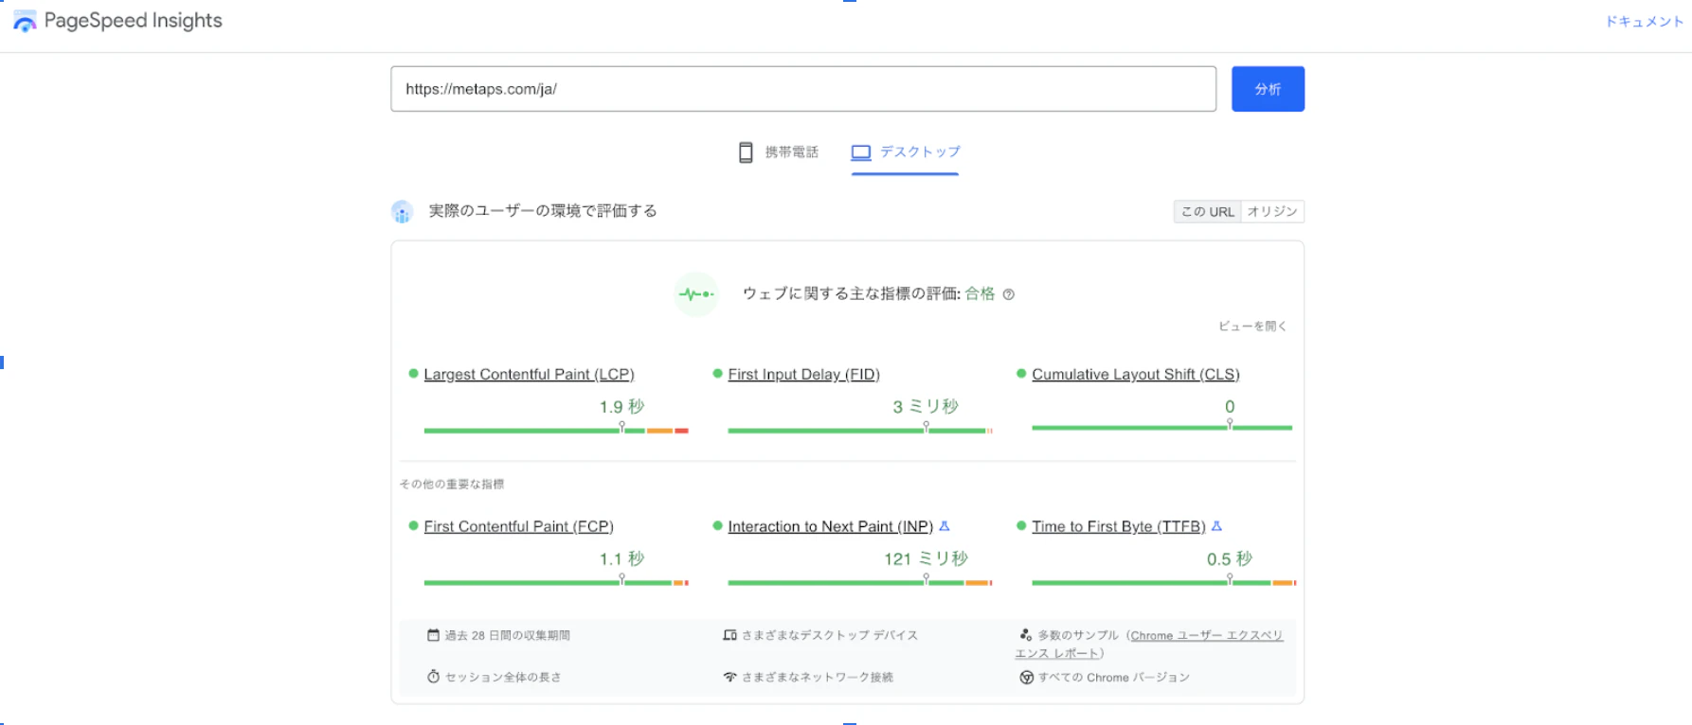1692x725 pixels.
Task: Click the PageSpeed Insights logo icon
Action: click(25, 21)
